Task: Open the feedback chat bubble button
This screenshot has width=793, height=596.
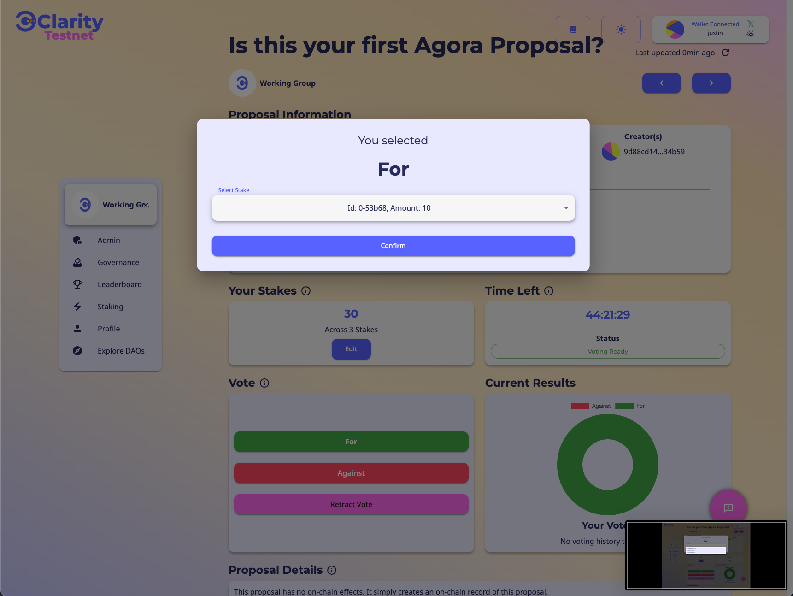Action: pyautogui.click(x=728, y=507)
